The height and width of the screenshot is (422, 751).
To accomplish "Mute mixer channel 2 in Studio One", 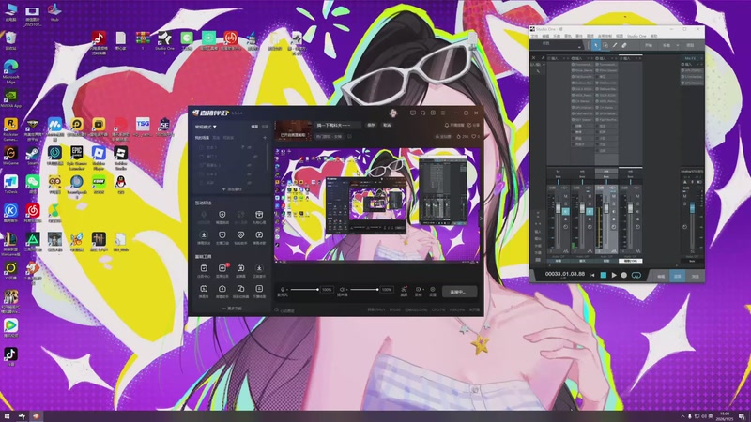I will pyautogui.click(x=590, y=196).
